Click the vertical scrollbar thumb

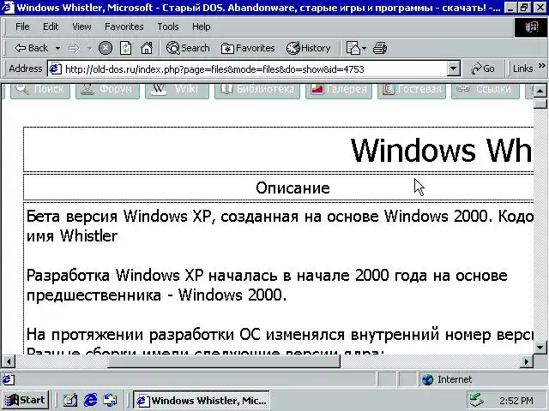click(x=540, y=104)
